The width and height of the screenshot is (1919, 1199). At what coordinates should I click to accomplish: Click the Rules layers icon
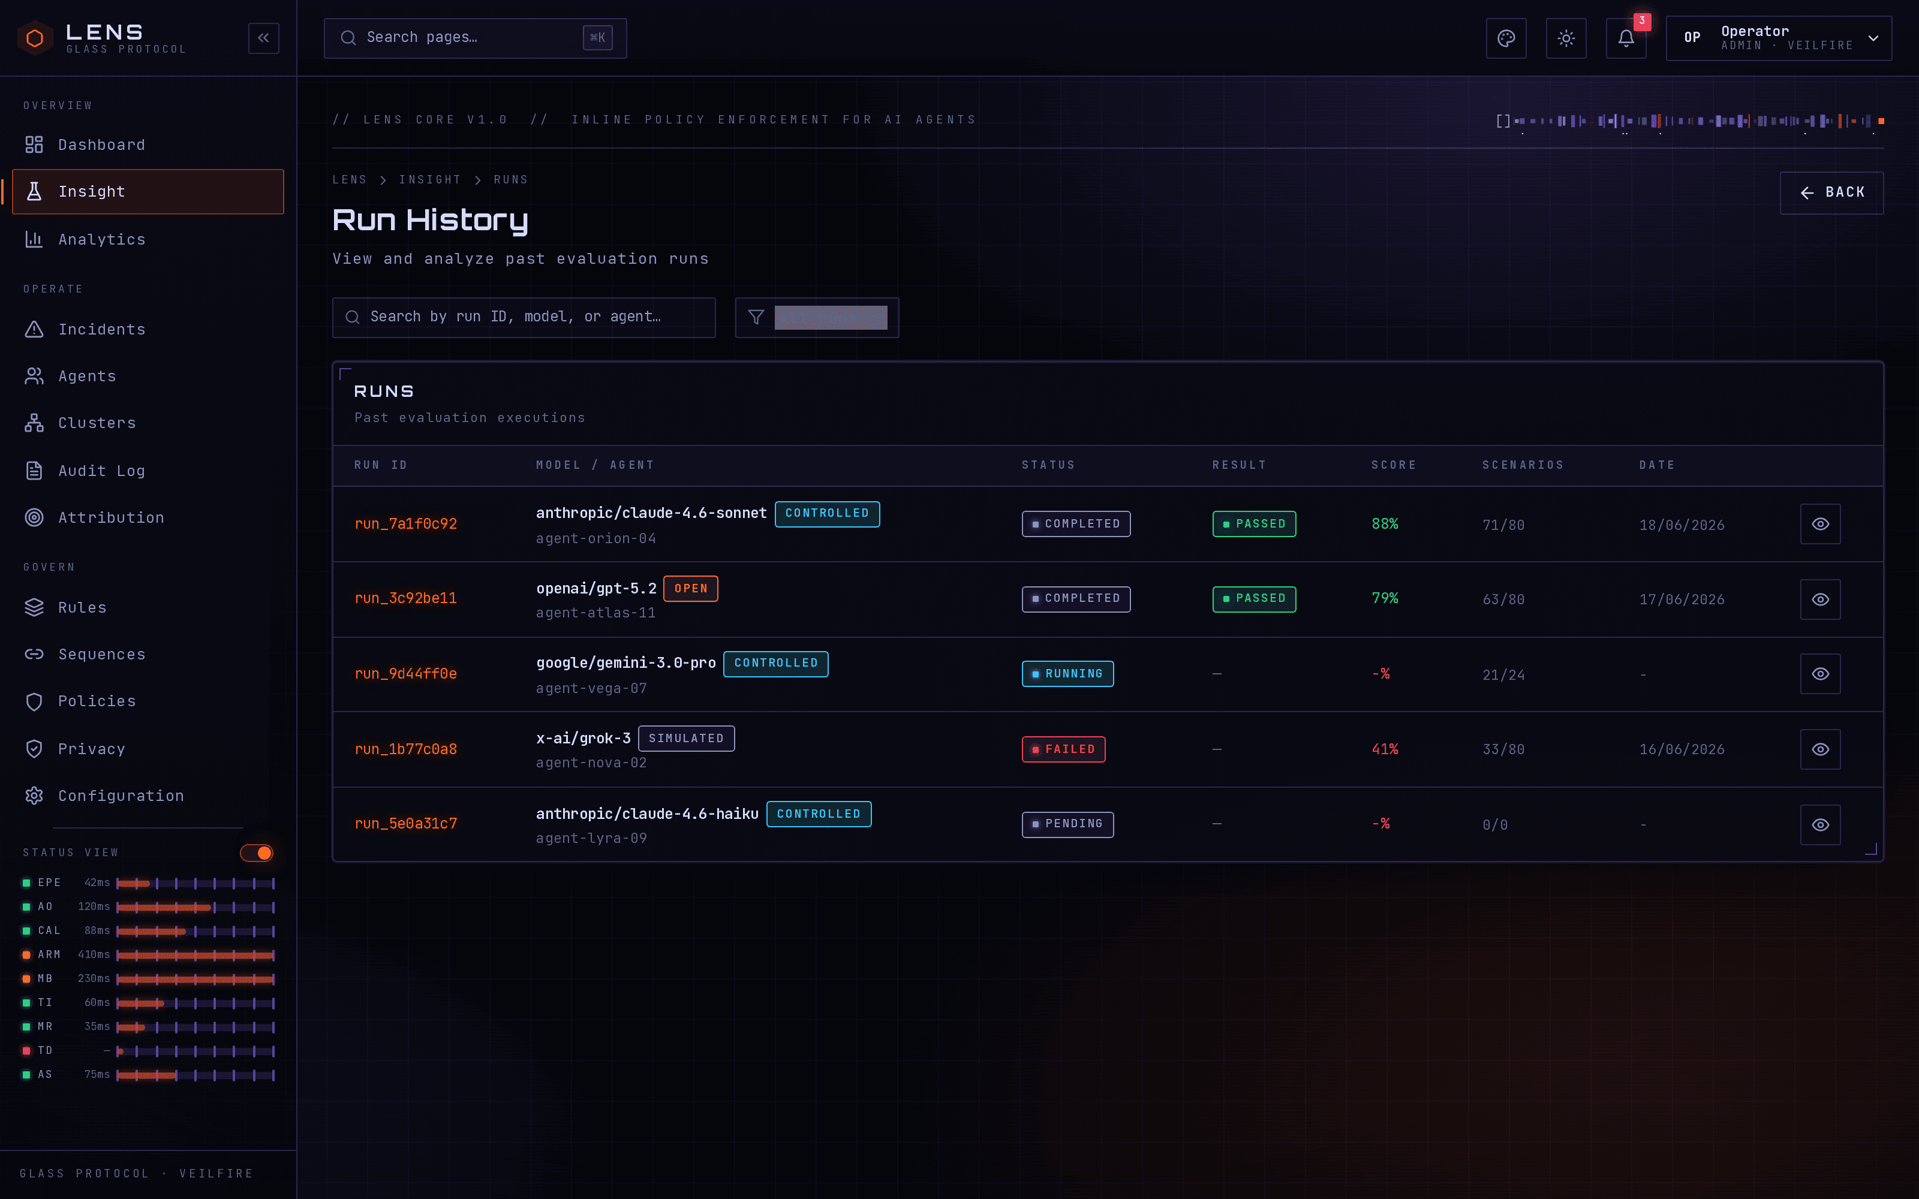coord(34,607)
